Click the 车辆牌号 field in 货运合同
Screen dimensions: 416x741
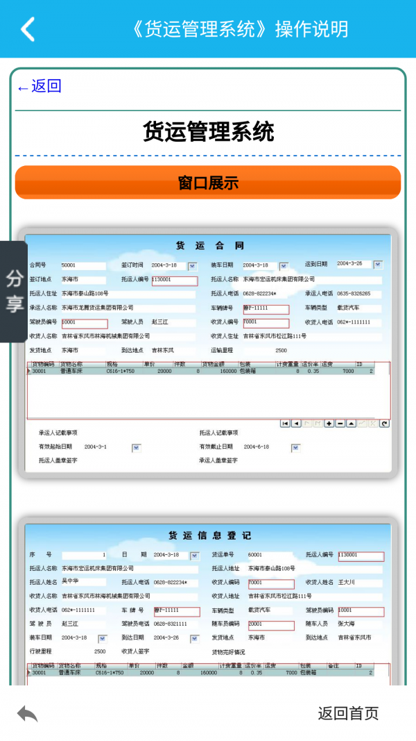point(266,310)
